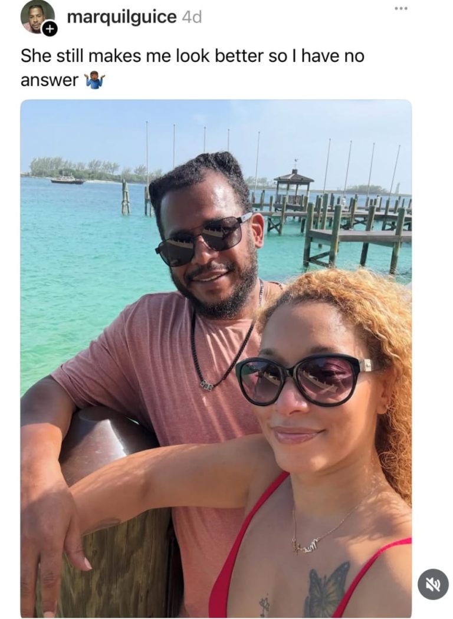Click the plus follow badge on avatar
Viewport: 453px width, 619px height.
(x=50, y=28)
